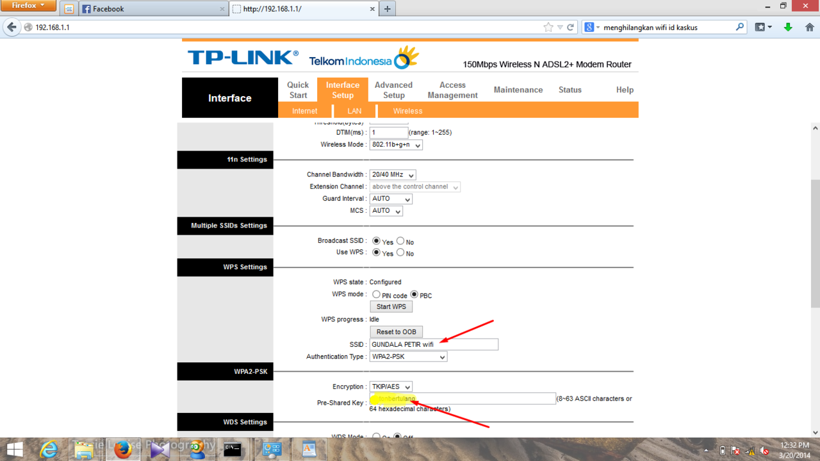820x461 pixels.
Task: Click the muted volume tray icon
Action: 764,450
